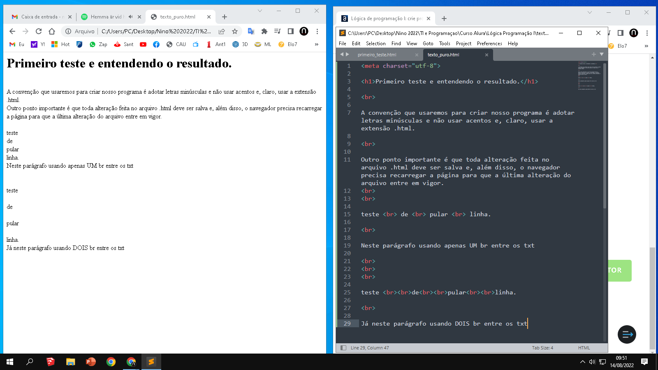The height and width of the screenshot is (370, 658).
Task: Open the YouTube bookmark icon
Action: 143,44
